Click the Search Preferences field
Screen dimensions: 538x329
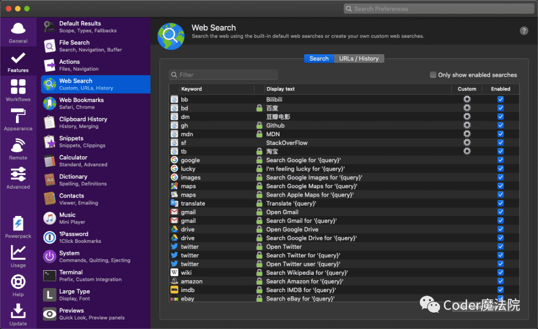pyautogui.click(x=439, y=8)
